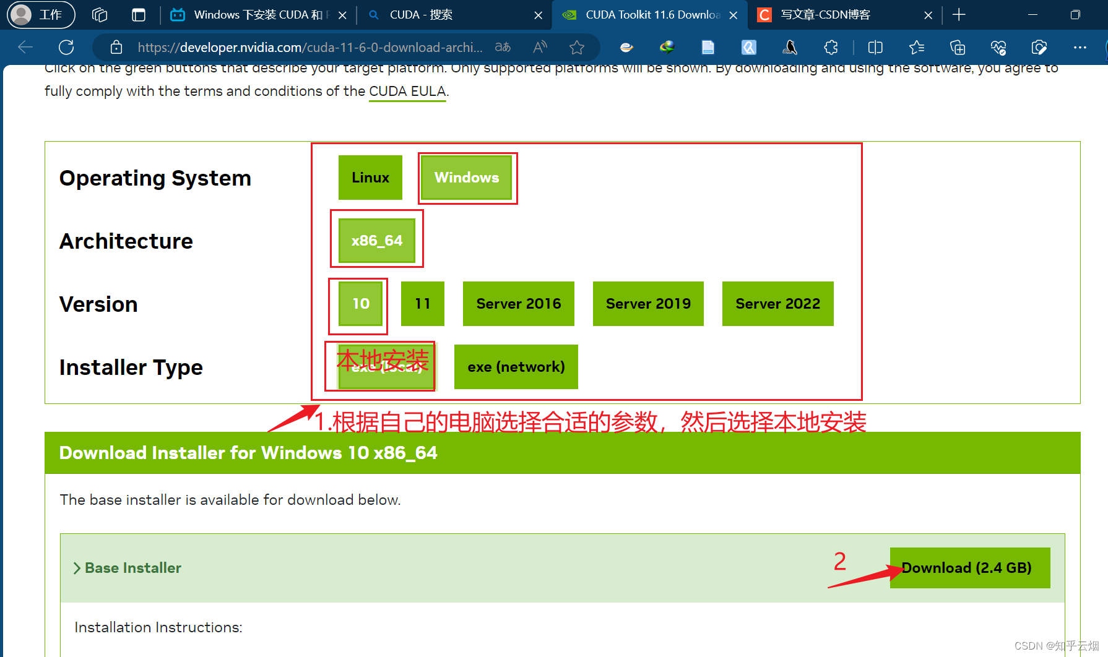Image resolution: width=1108 pixels, height=657 pixels.
Task: Add page to favorites star
Action: pyautogui.click(x=577, y=47)
